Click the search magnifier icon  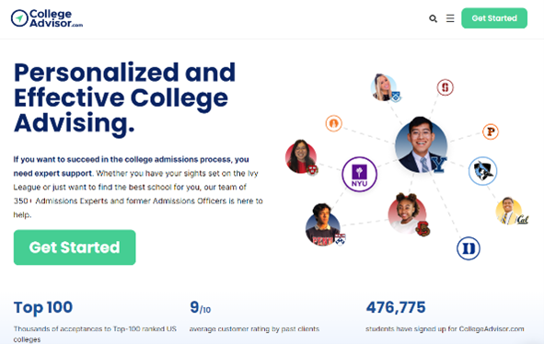pyautogui.click(x=433, y=18)
